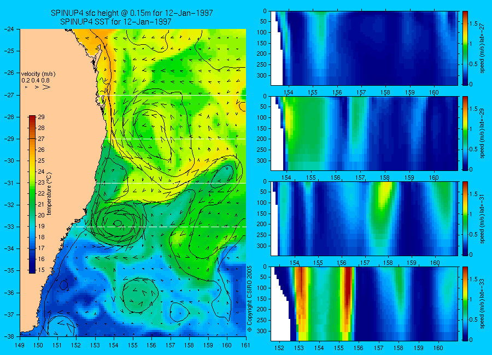This screenshot has width=492, height=355.
Task: Click the subtitle 'SPINUP4 SST for 12-Jan-1997'
Action: [116, 22]
